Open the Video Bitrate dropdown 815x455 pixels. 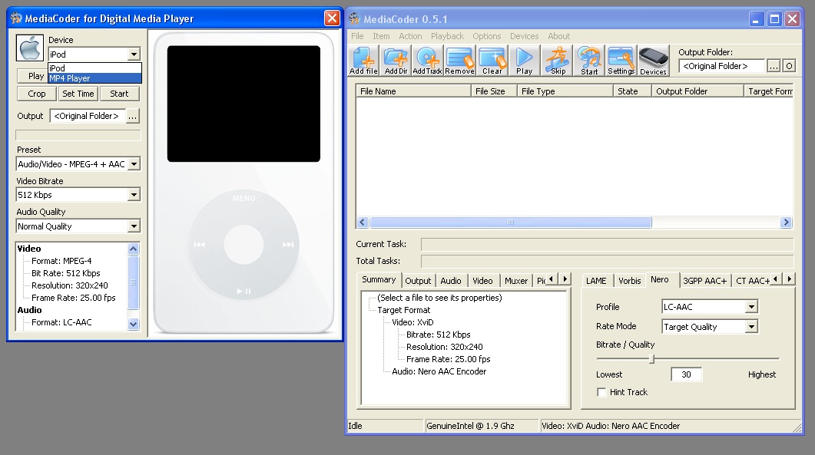coord(134,195)
